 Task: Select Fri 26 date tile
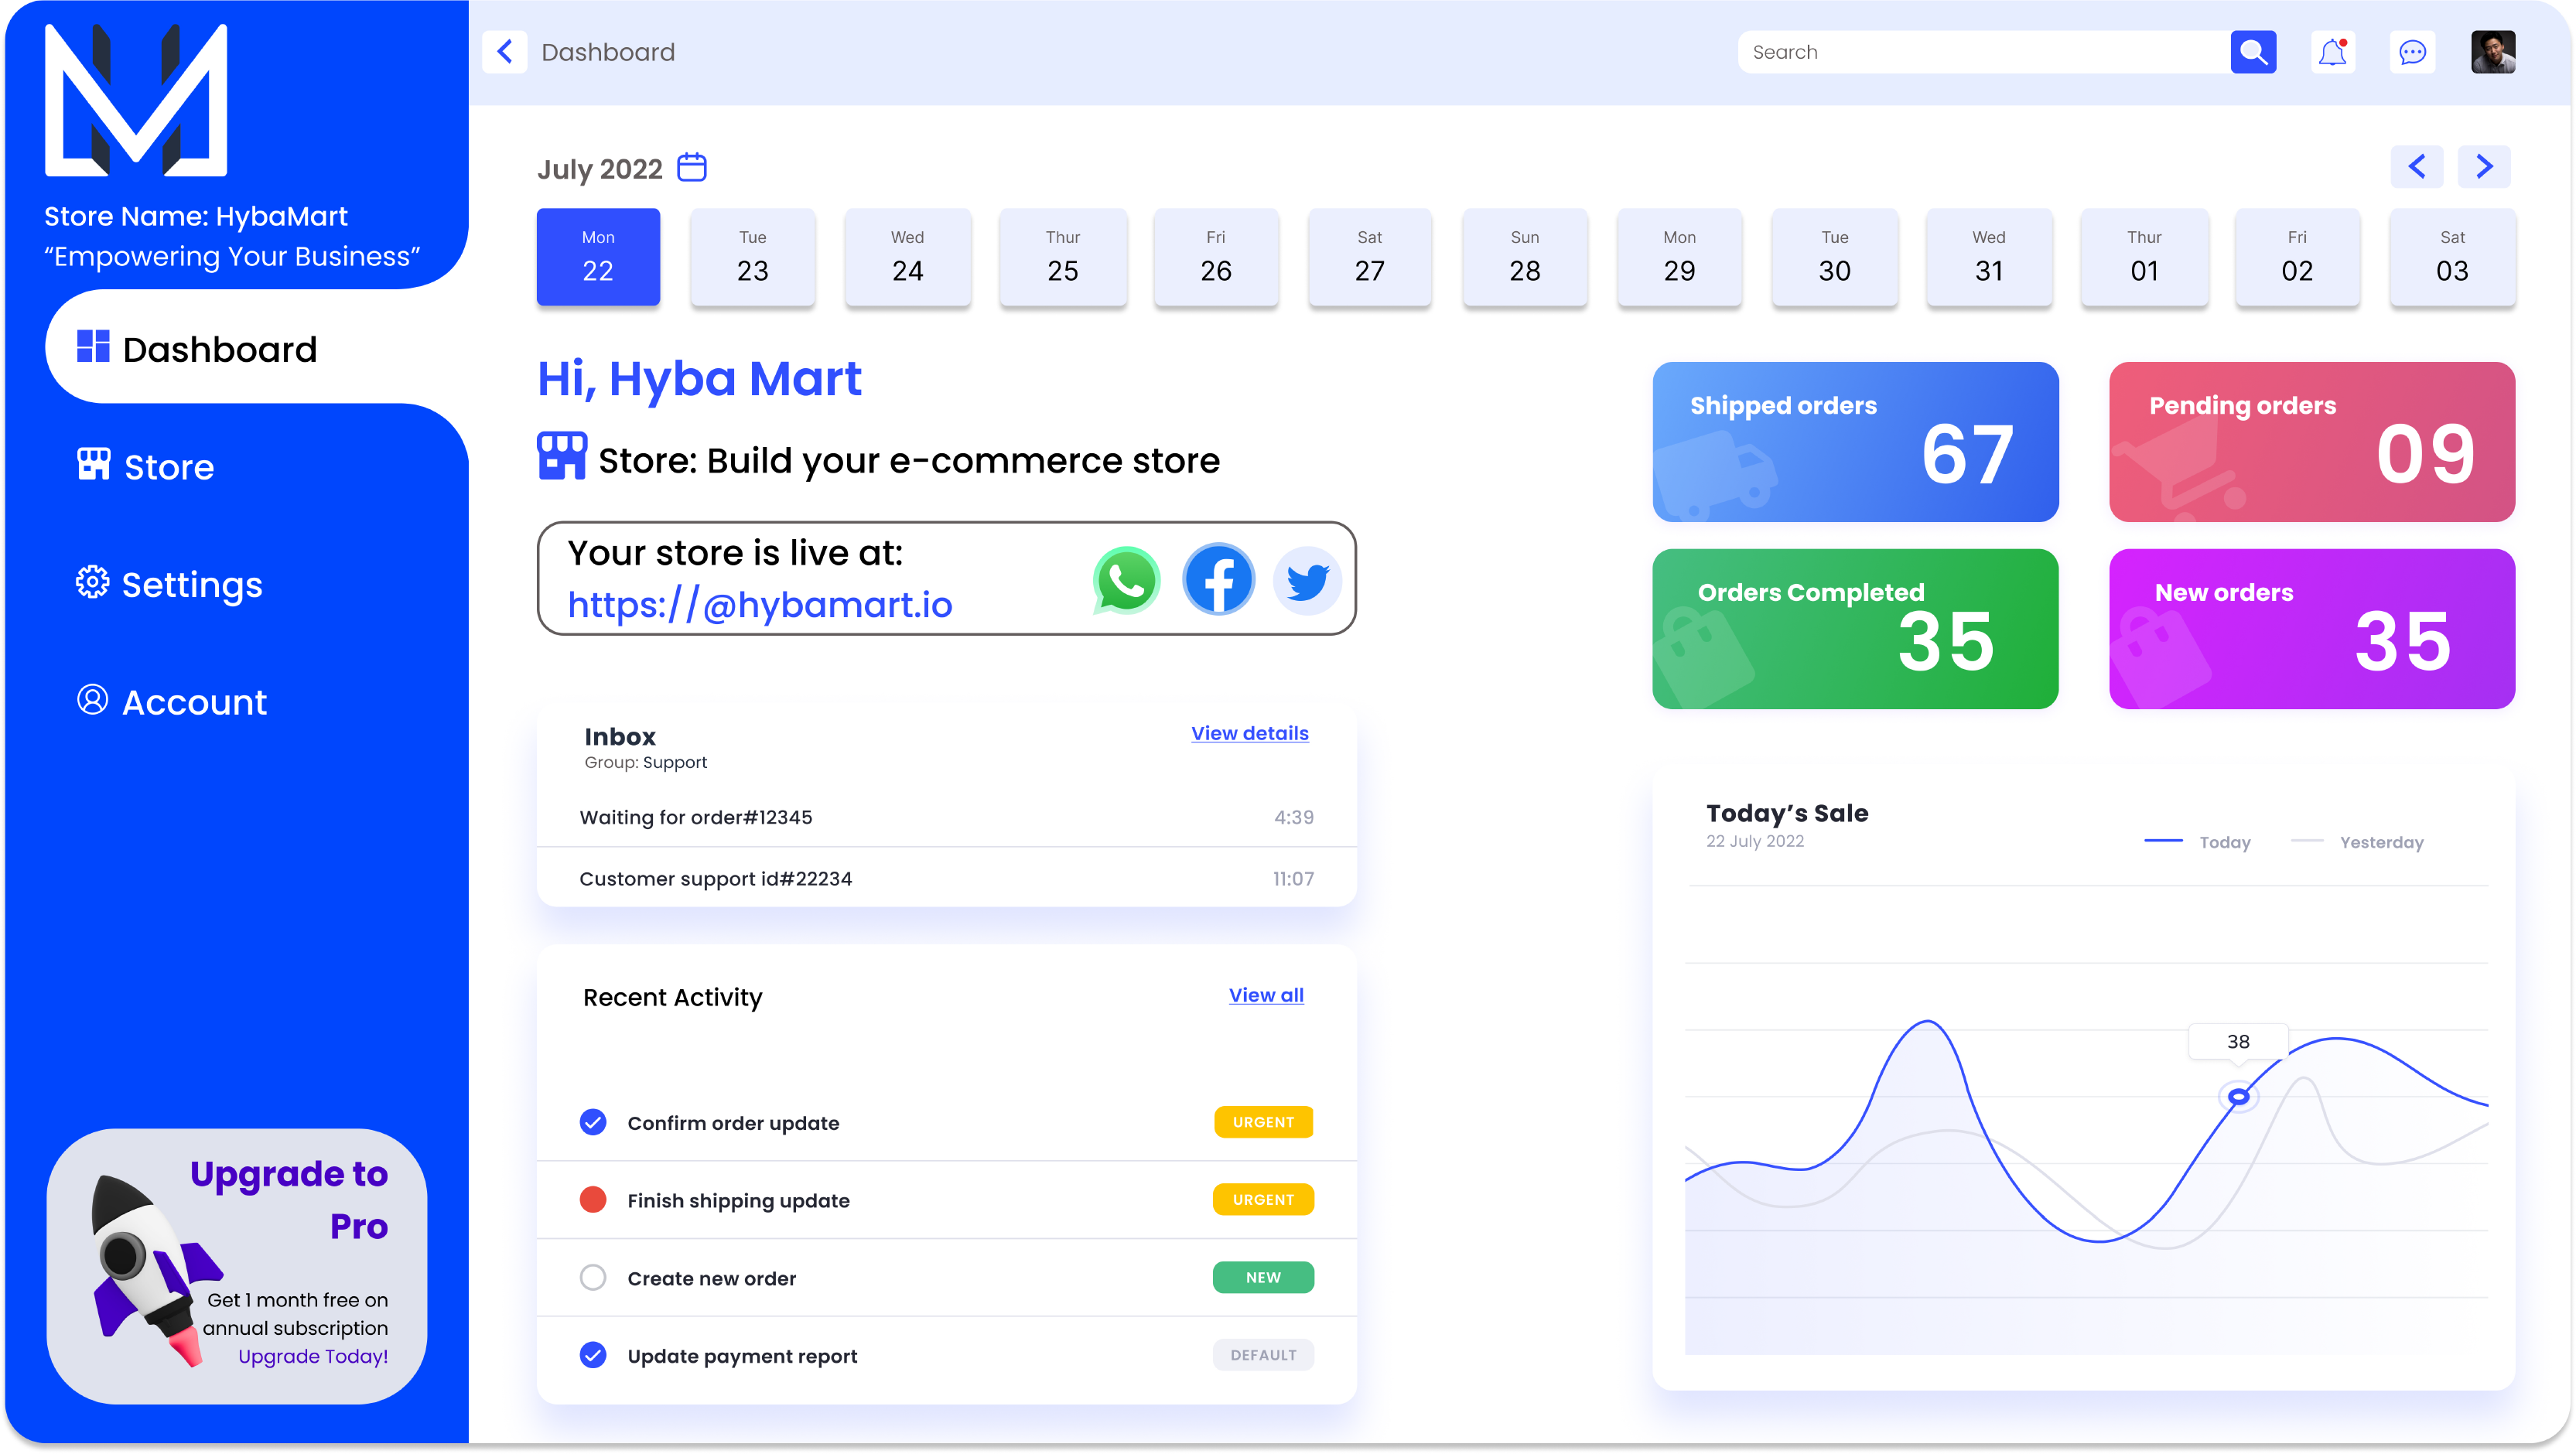coord(1216,257)
